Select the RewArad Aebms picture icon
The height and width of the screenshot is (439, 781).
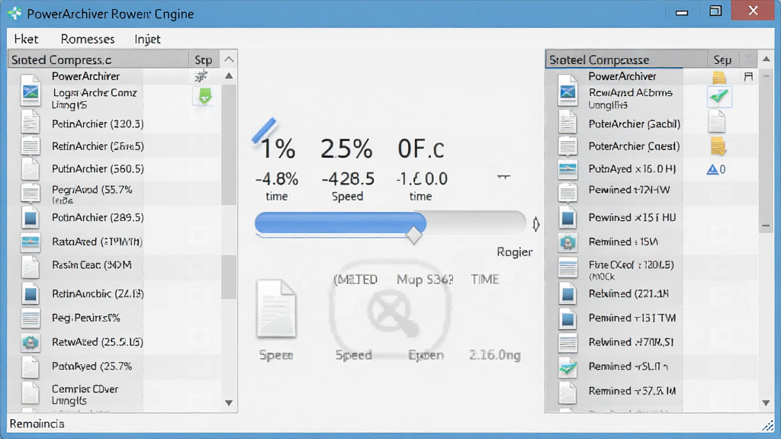tap(567, 93)
